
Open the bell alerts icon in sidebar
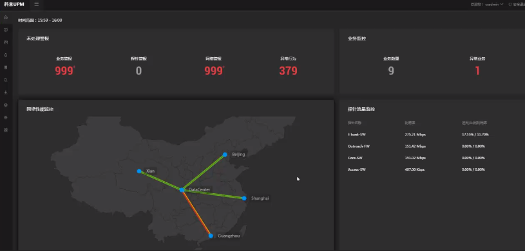[6, 55]
